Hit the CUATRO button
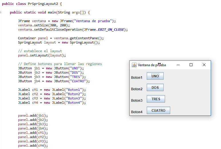The image size is (221, 149). pos(158,111)
